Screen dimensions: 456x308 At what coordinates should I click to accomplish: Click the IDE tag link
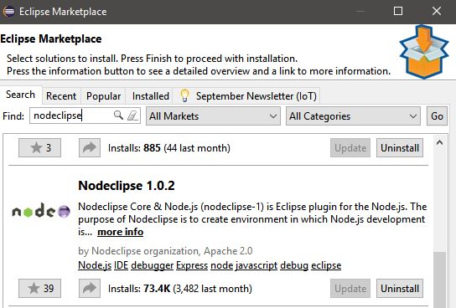click(x=121, y=265)
